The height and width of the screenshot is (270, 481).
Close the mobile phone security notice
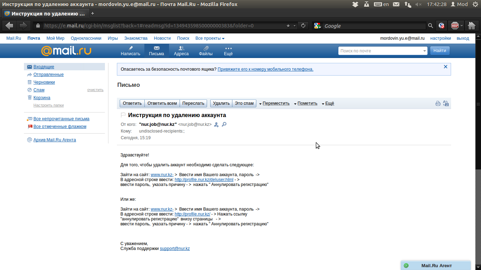click(x=445, y=66)
